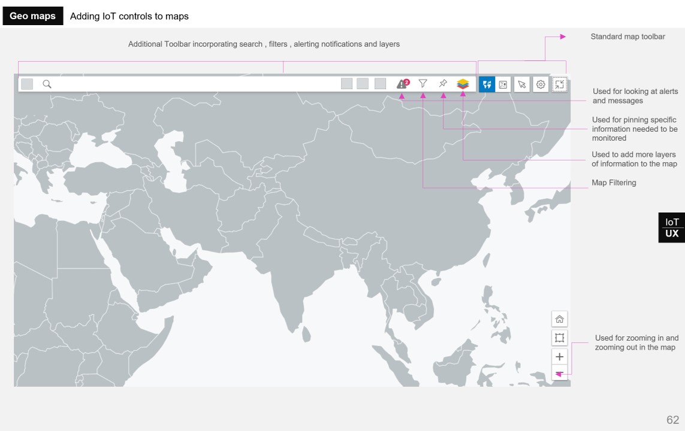
Task: Click the home button on the map
Action: point(559,319)
